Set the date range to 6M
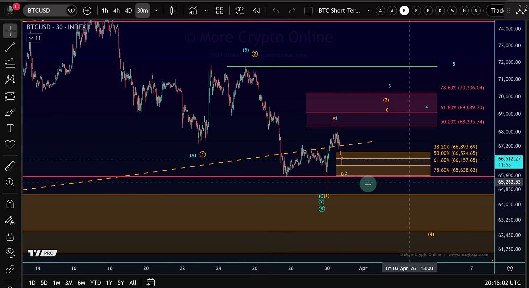 click(81, 283)
